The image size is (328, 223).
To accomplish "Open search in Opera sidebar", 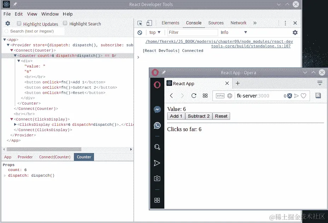I will [157, 147].
